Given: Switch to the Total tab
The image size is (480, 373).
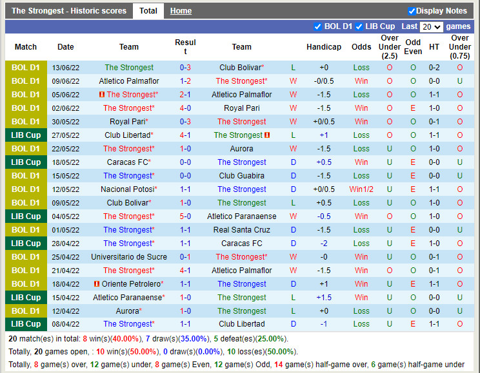Looking at the screenshot, I should pyautogui.click(x=148, y=11).
